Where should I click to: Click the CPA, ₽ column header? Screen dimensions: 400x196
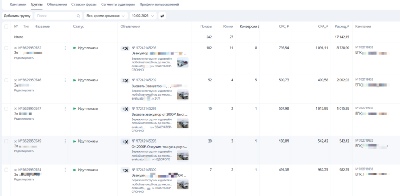click(x=323, y=26)
